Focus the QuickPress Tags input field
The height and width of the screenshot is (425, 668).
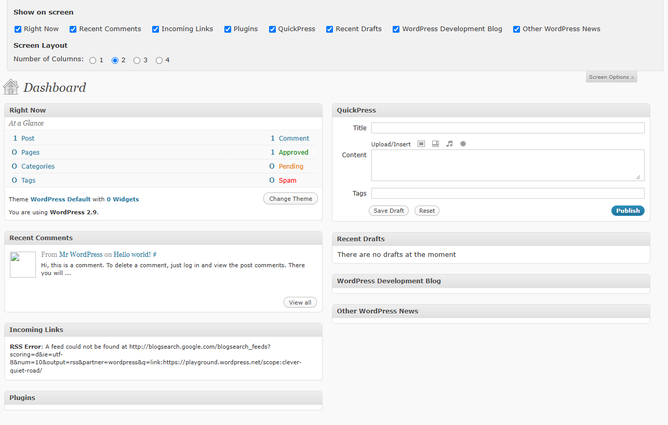pyautogui.click(x=508, y=194)
